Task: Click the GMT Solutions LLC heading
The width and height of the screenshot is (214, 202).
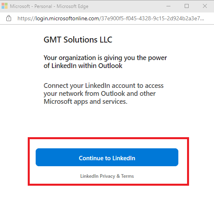Action: 78,40
